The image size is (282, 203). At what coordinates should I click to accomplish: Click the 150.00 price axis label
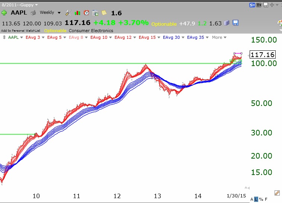(264, 40)
